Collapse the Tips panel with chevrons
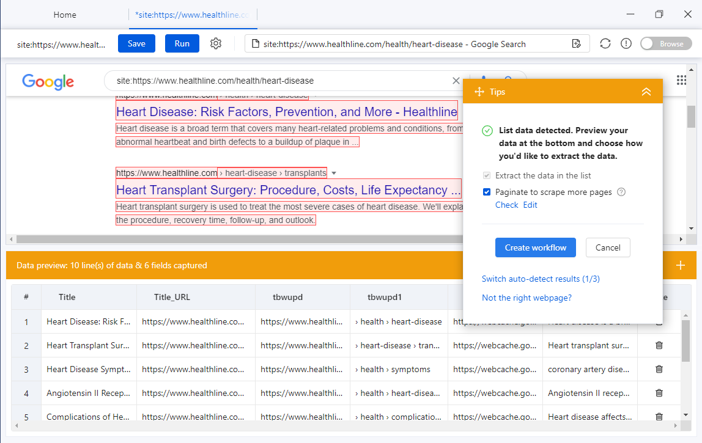This screenshot has width=702, height=443. 646,92
